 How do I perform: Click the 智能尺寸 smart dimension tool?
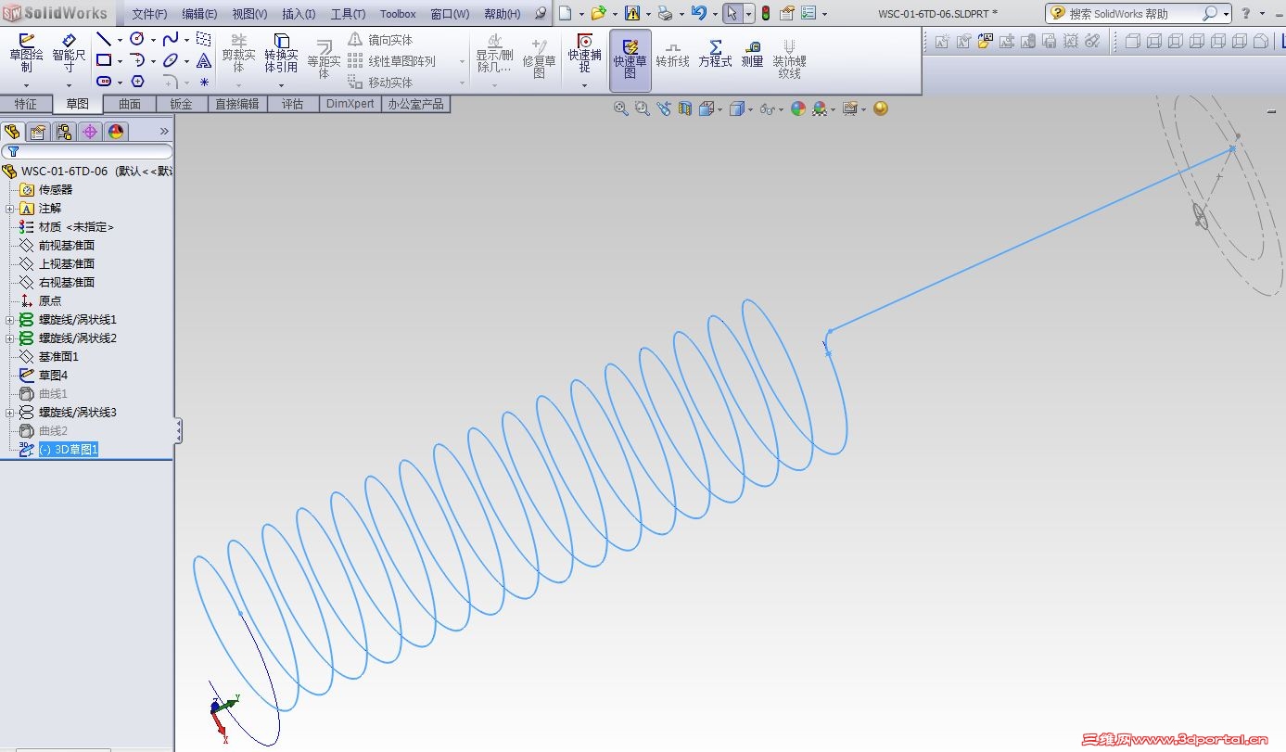[69, 55]
